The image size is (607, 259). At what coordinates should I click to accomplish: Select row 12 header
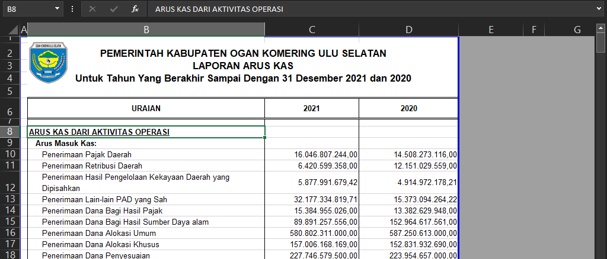[x=10, y=182]
